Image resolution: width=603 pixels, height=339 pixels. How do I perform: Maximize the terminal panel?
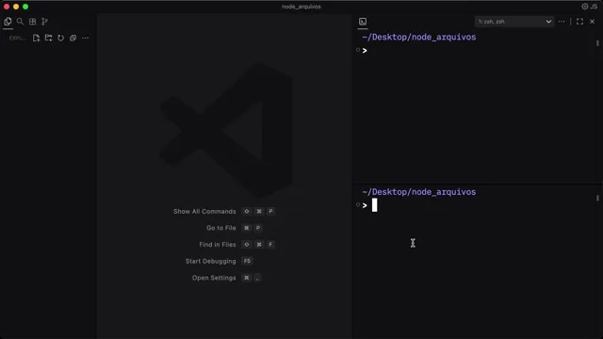(579, 22)
